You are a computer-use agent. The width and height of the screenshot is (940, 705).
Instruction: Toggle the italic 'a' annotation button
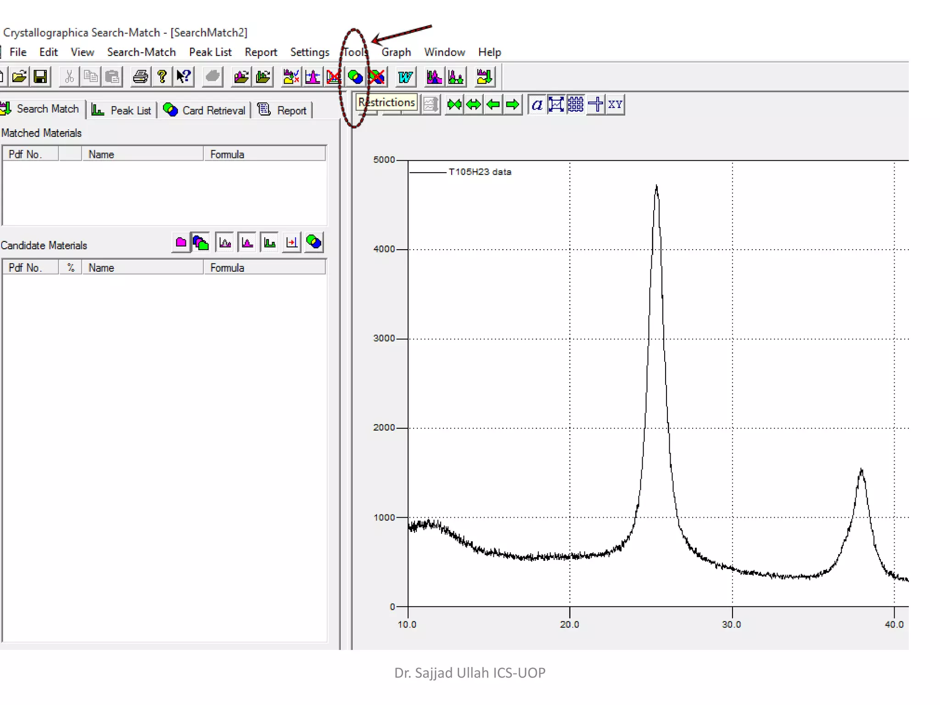coord(537,105)
